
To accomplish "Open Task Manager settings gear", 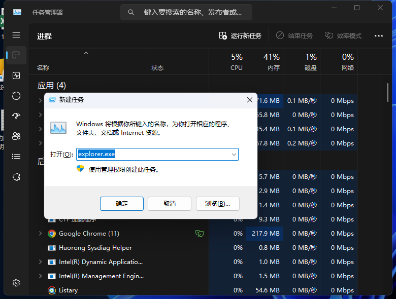I will click(x=16, y=282).
